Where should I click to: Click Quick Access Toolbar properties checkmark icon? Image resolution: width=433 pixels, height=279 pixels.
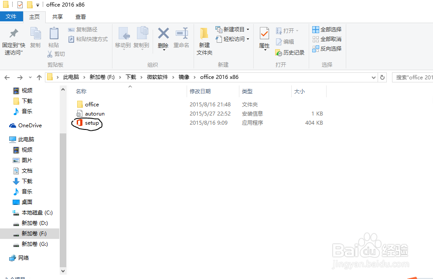tap(20, 5)
